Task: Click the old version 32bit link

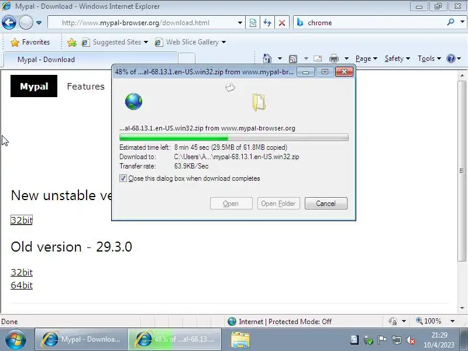Action: 22,272
